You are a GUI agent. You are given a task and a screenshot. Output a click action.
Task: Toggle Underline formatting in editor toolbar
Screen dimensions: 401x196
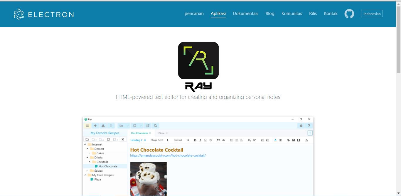[x=205, y=140]
